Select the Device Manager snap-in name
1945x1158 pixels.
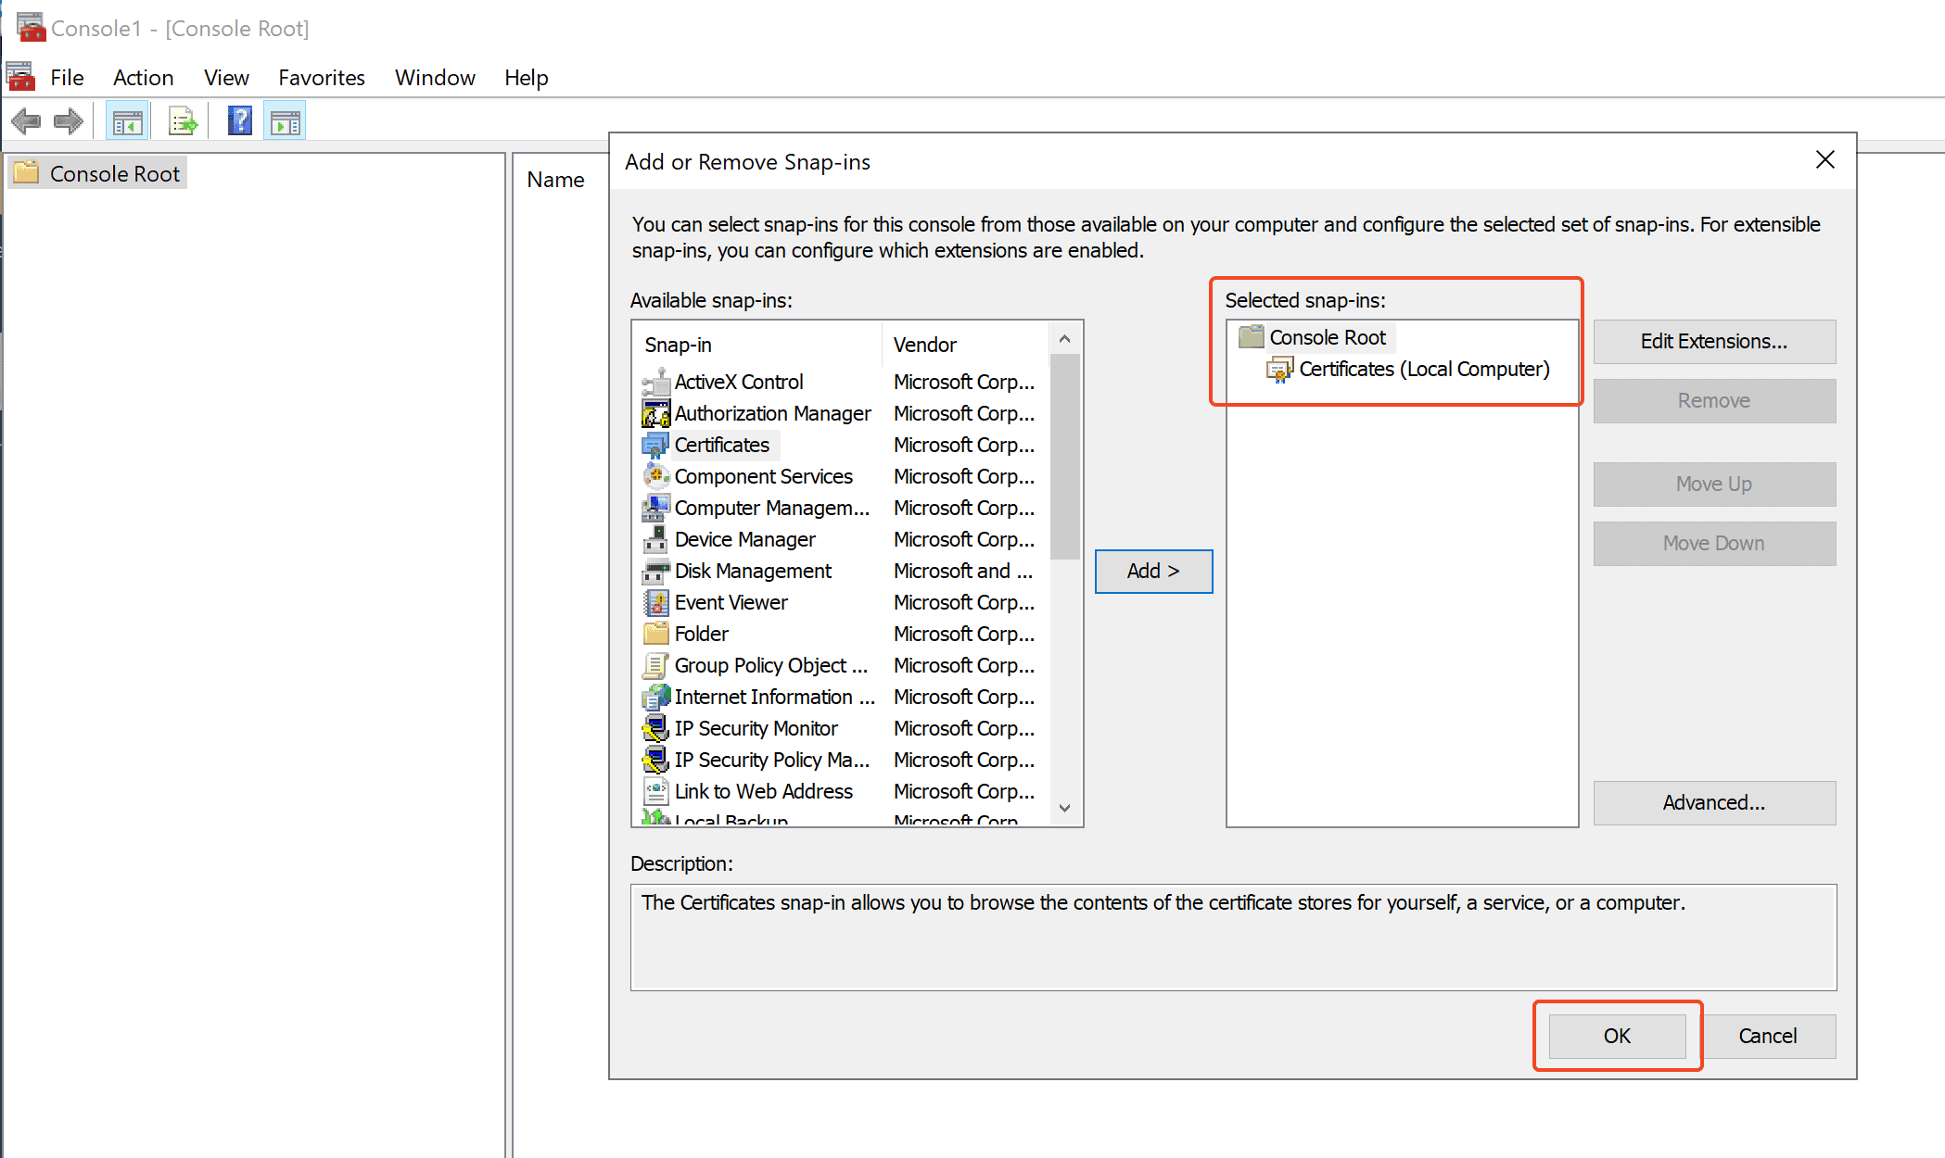tap(745, 539)
